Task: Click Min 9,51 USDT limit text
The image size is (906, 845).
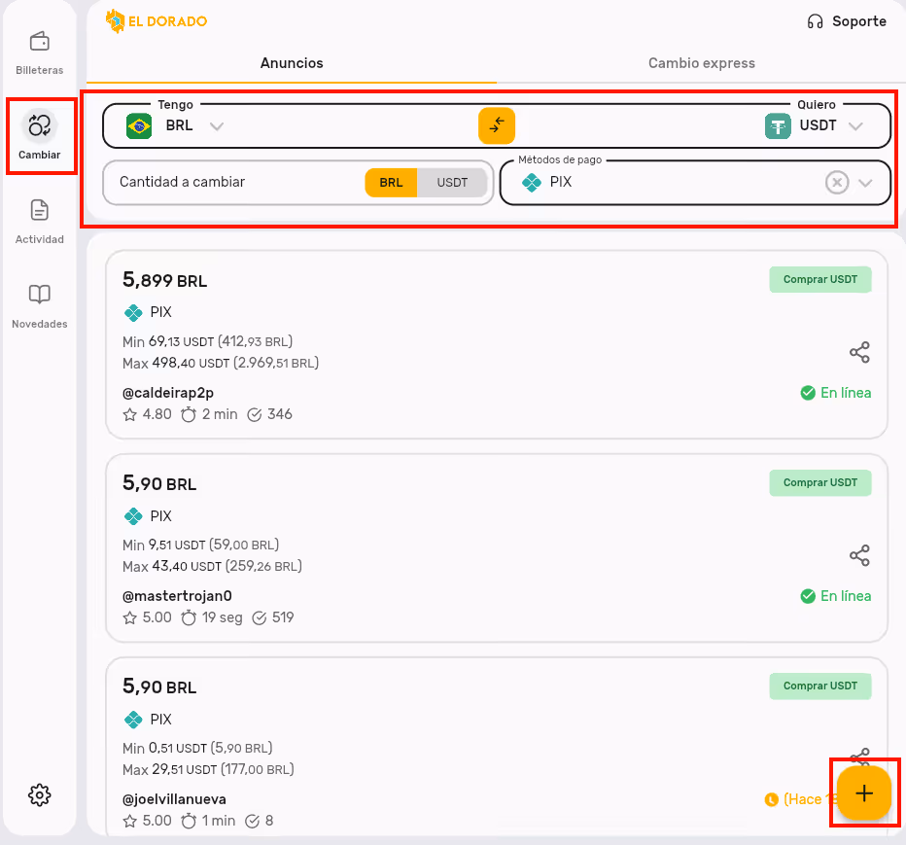Action: (x=200, y=546)
